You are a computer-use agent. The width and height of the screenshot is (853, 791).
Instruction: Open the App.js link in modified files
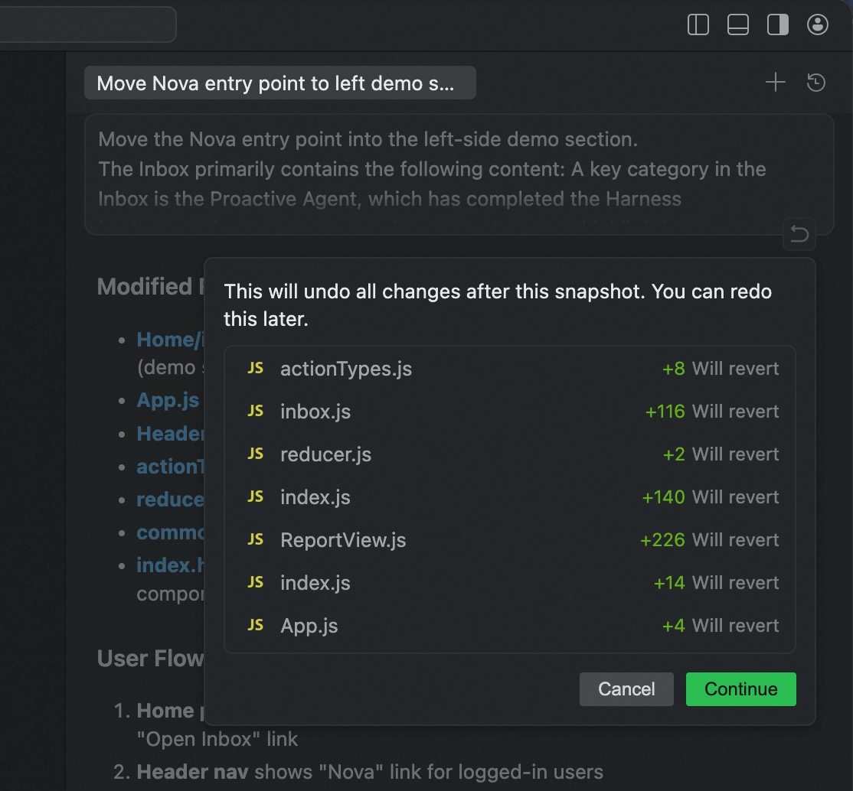coord(168,400)
